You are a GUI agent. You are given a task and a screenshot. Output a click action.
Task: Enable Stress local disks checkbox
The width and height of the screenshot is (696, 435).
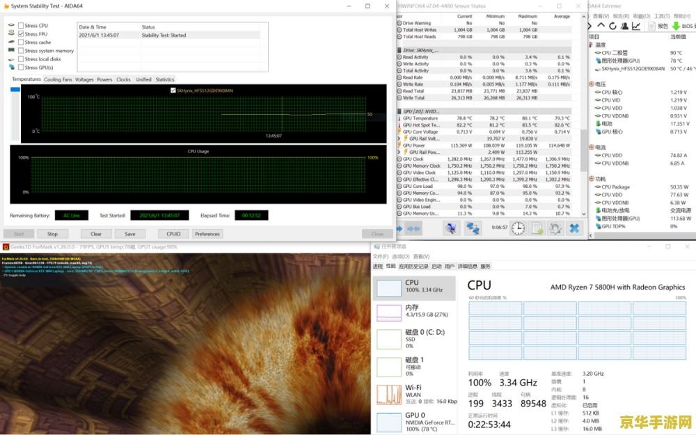tap(21, 59)
